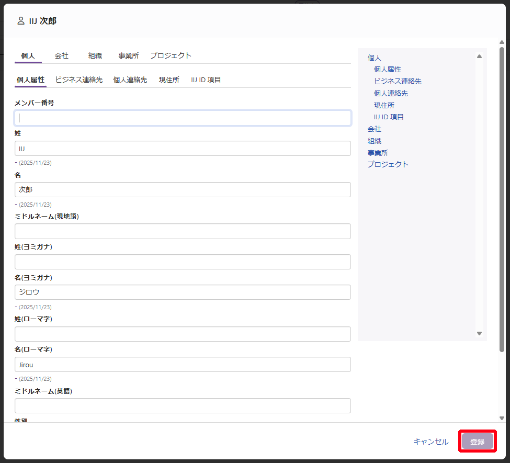
Task: Switch to the プロジェクト tab
Action: tap(171, 55)
